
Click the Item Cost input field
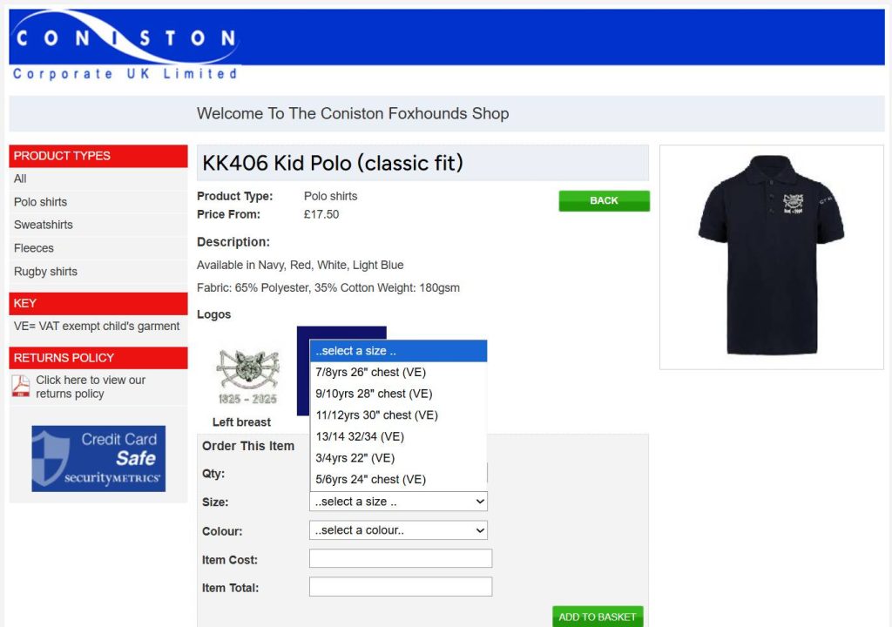[401, 558]
